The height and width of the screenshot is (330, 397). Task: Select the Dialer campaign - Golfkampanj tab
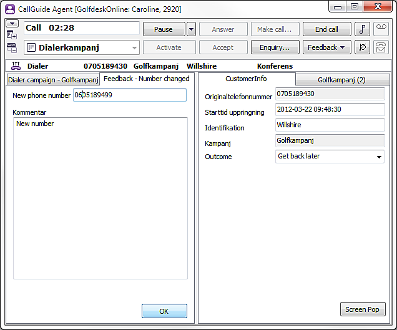point(53,80)
